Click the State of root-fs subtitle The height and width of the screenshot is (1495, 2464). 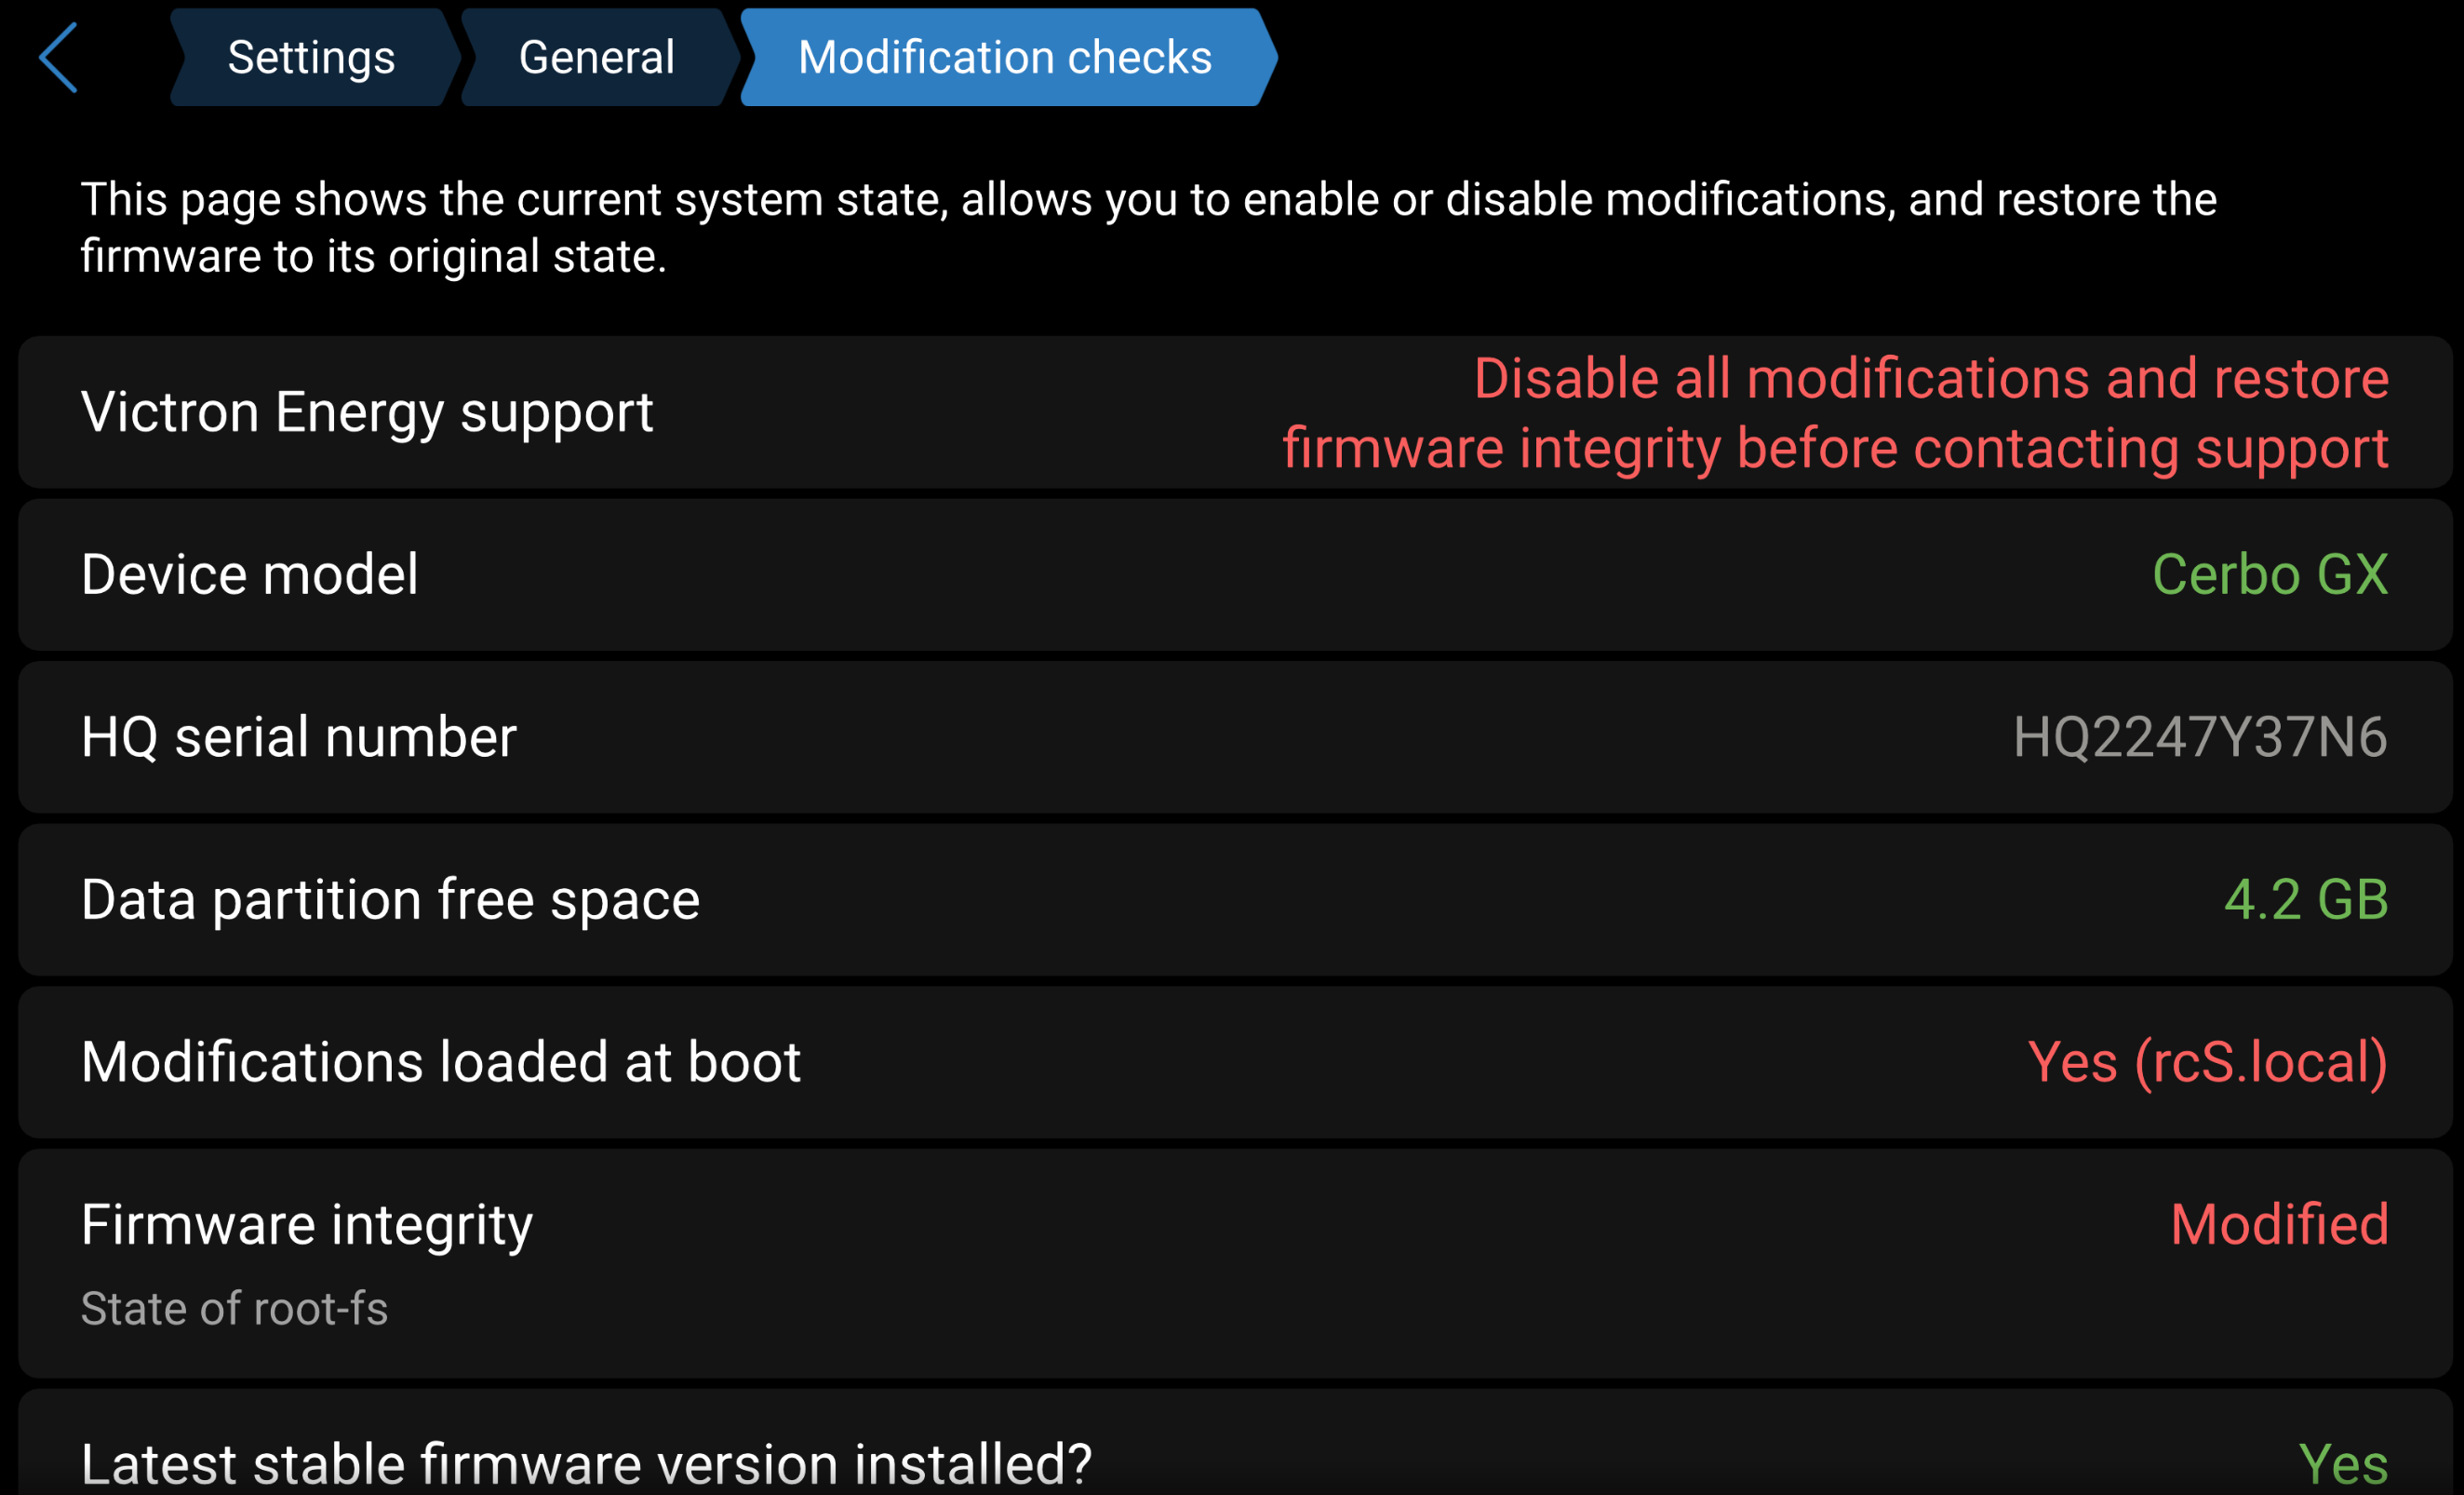(x=234, y=1309)
